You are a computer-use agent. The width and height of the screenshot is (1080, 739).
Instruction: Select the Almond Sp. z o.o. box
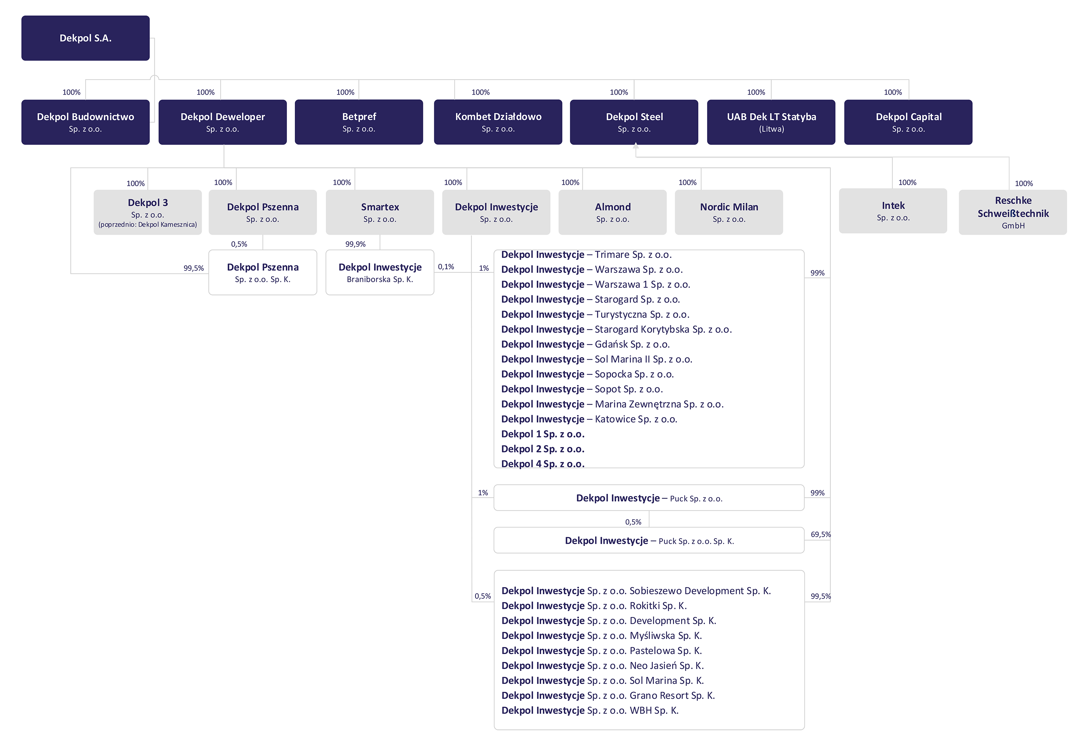tap(612, 212)
